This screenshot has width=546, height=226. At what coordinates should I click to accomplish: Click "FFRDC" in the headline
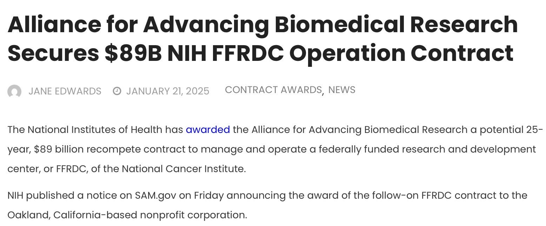(x=248, y=53)
